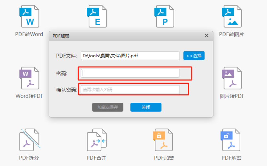Focus the 密码 password field
Screen dimensions: 267x166
pos(130,73)
